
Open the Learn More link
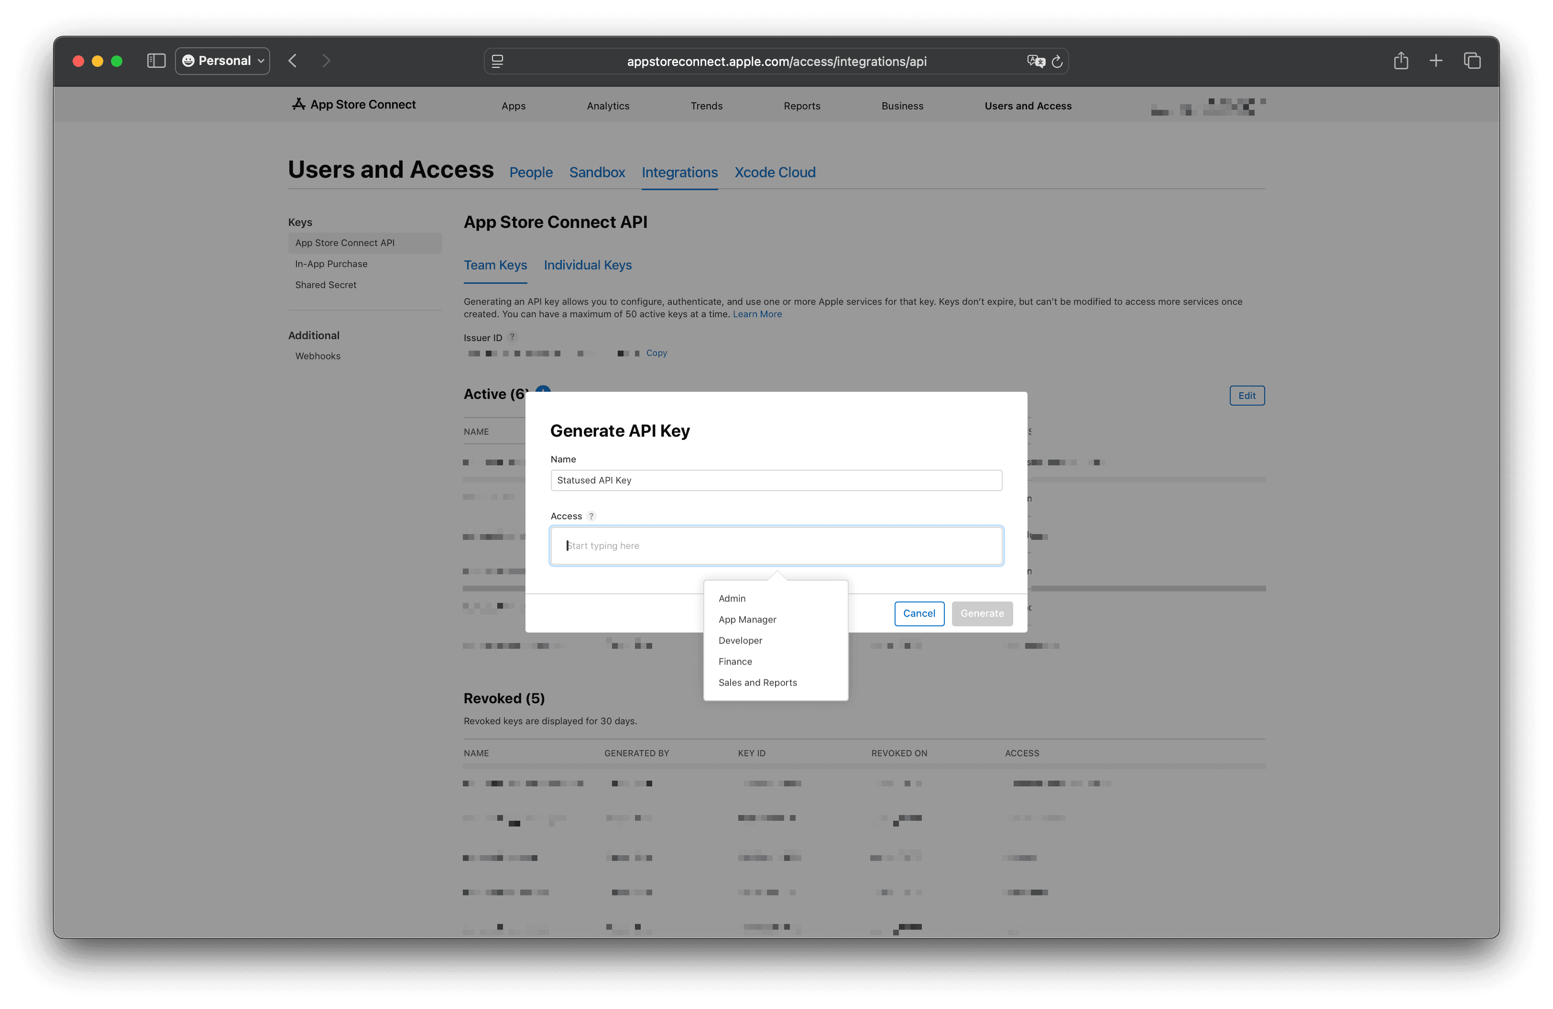pyautogui.click(x=757, y=313)
